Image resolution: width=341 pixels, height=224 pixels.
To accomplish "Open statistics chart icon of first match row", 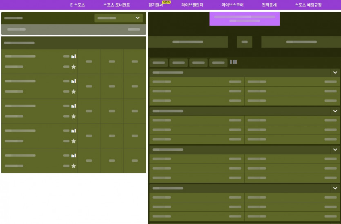I will [74, 56].
